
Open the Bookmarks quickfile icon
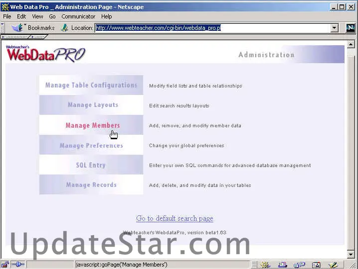point(18,28)
